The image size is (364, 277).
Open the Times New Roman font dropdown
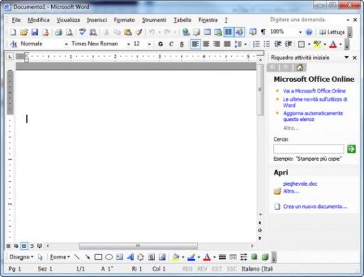(128, 44)
